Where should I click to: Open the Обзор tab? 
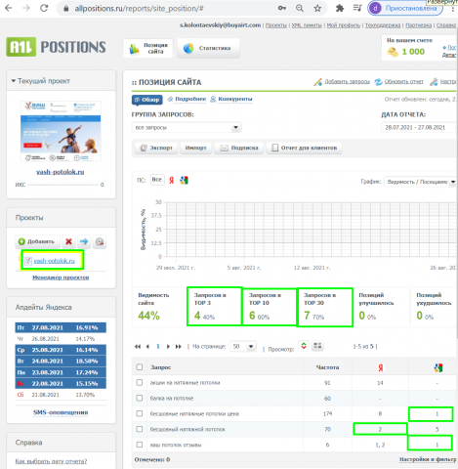point(147,100)
